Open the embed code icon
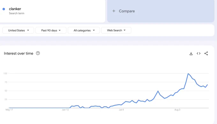Viewport: 217px width, 124px height. [198, 54]
